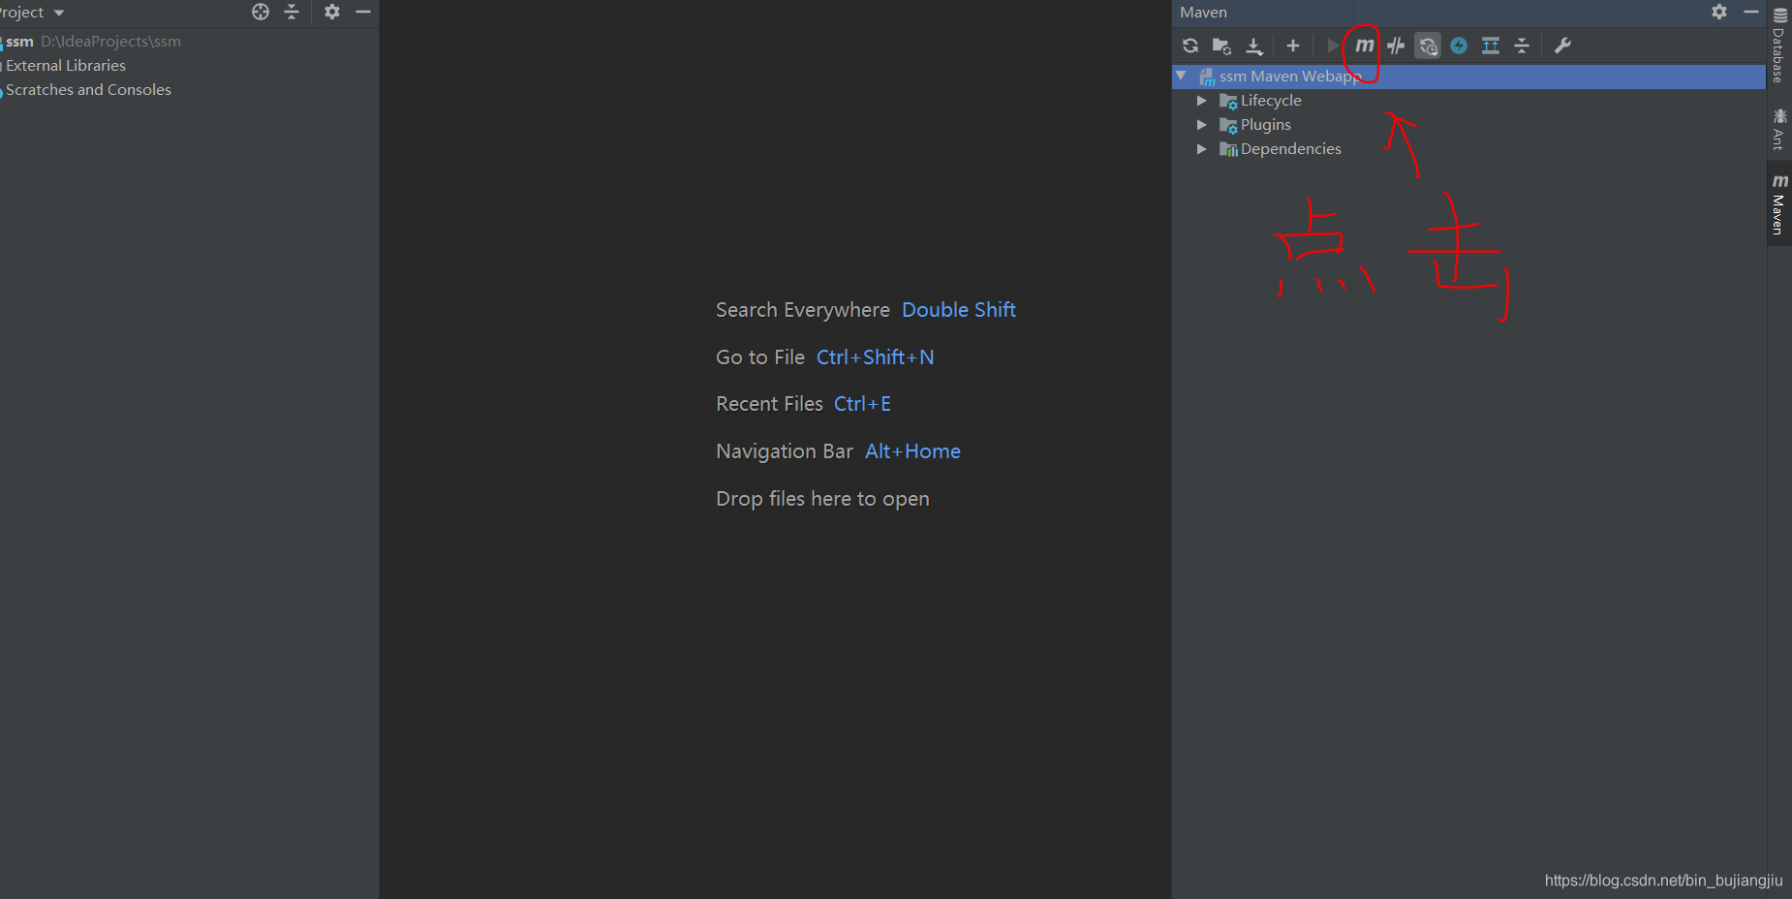The image size is (1792, 899).
Task: Run Maven build play icon
Action: [x=1333, y=46]
